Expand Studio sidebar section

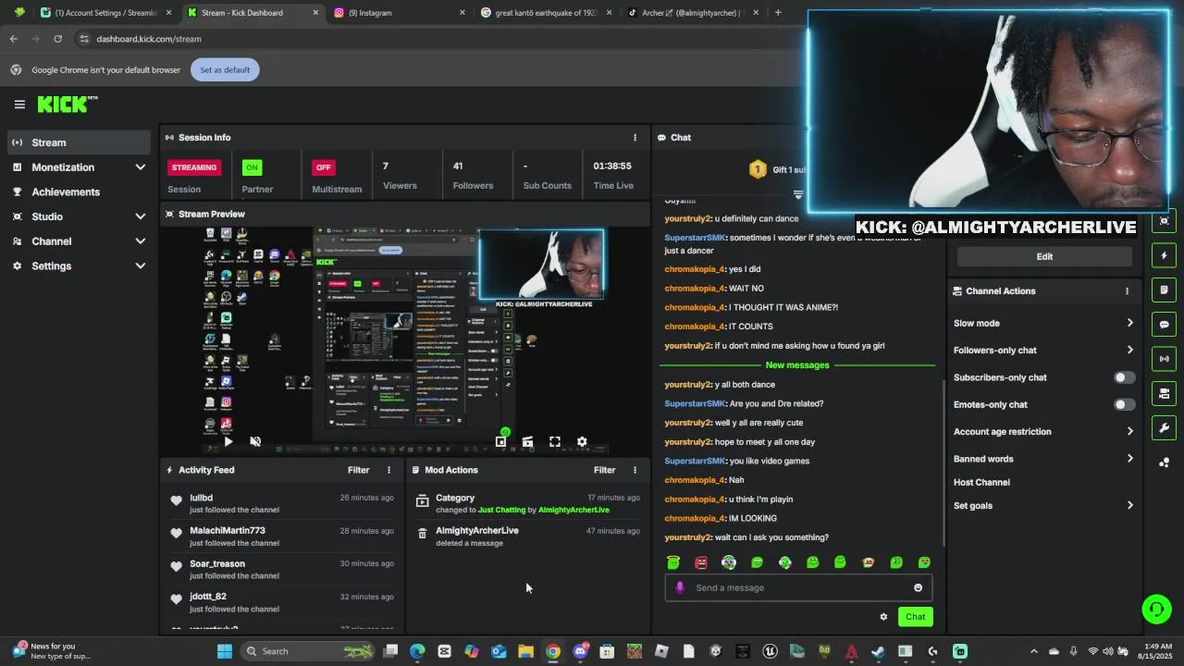coord(79,216)
